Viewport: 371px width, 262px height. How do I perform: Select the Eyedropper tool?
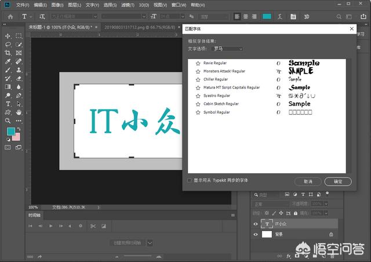8,61
